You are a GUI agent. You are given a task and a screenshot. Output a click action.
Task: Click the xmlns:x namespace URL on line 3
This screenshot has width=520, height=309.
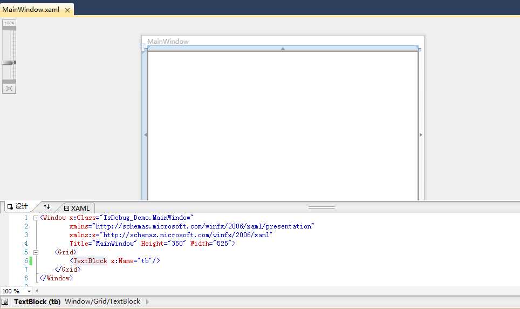pyautogui.click(x=187, y=235)
